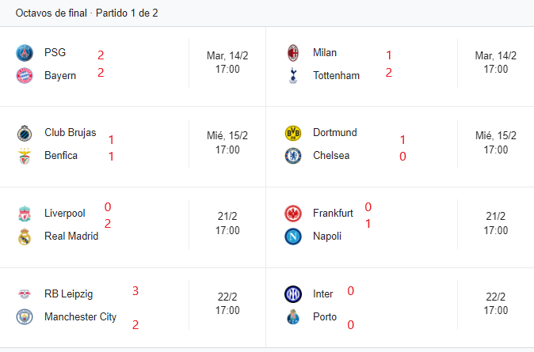Open the Liverpool team name link

pyautogui.click(x=65, y=214)
